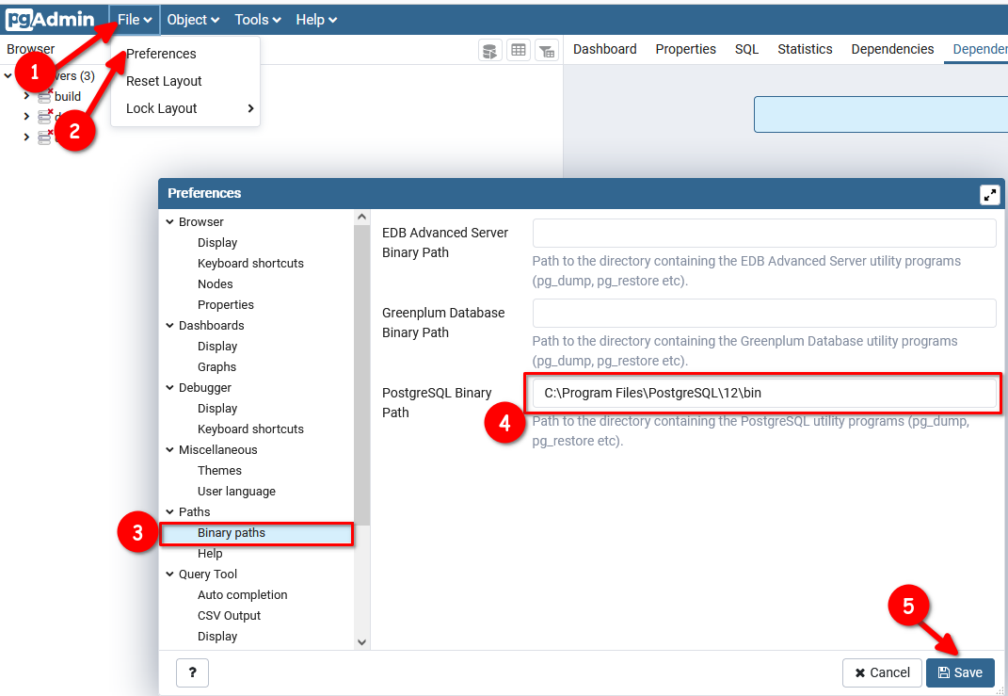Select Themes preference item
This screenshot has height=696, width=1008.
click(x=220, y=470)
